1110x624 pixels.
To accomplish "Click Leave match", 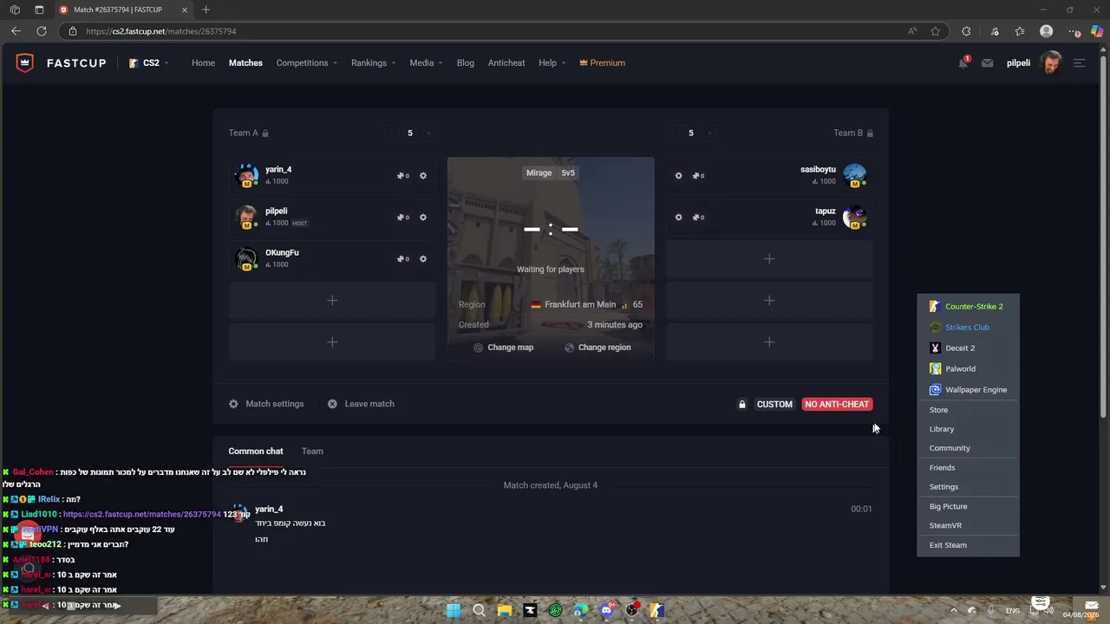I will click(361, 404).
